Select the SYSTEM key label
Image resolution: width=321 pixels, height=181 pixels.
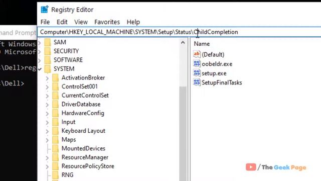64,69
